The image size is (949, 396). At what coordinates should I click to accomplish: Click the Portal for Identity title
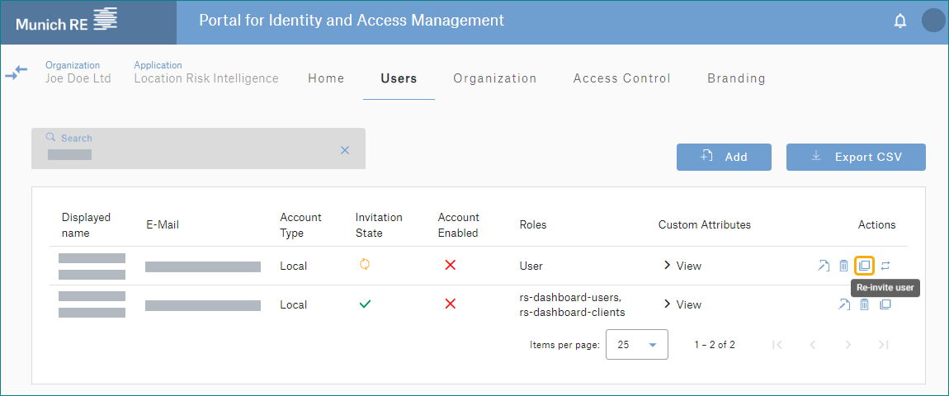click(x=352, y=21)
